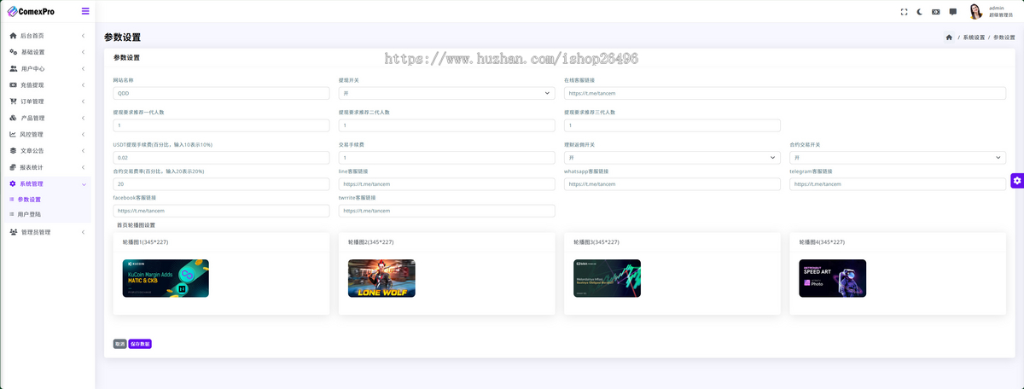This screenshot has height=389, width=1024.
Task: Open the purple theme settings gear
Action: (x=1017, y=180)
